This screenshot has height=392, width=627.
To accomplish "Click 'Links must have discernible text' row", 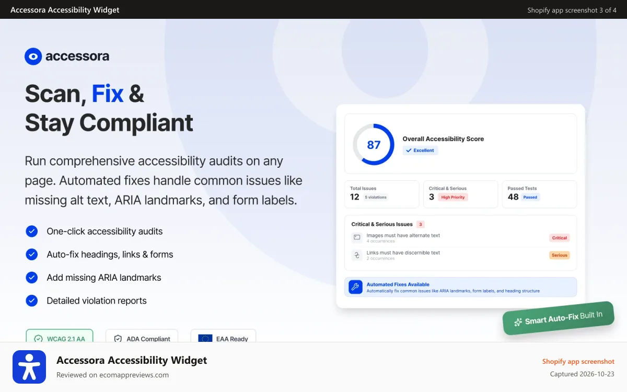I will [460, 255].
